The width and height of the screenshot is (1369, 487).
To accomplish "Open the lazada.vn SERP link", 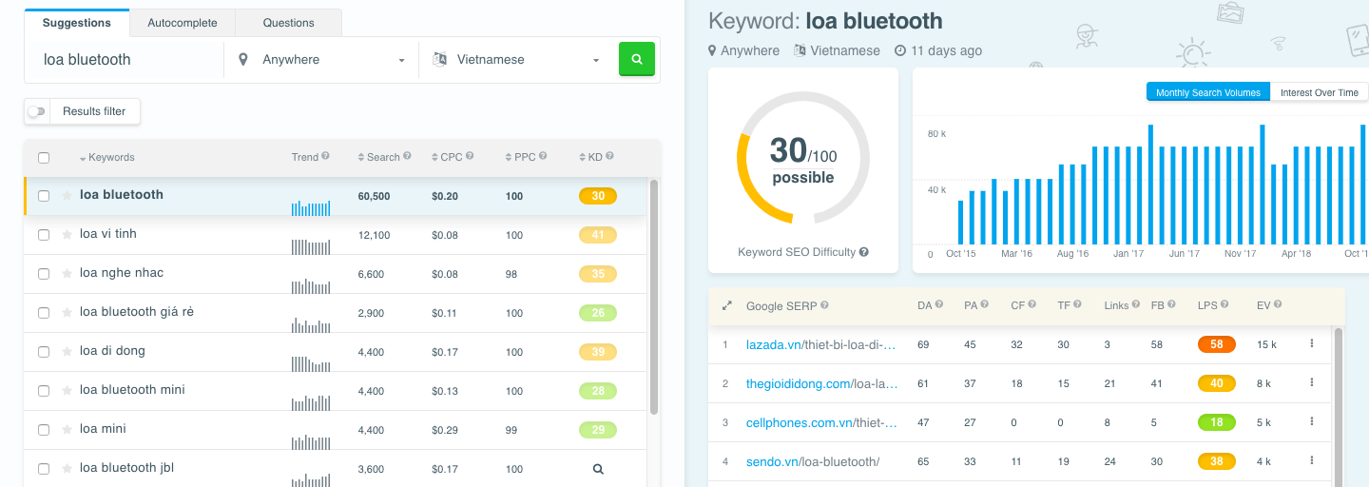I will point(821,344).
